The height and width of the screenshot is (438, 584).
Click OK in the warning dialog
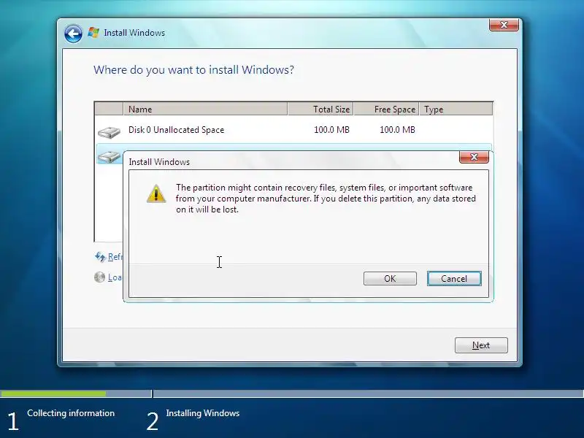tap(390, 279)
